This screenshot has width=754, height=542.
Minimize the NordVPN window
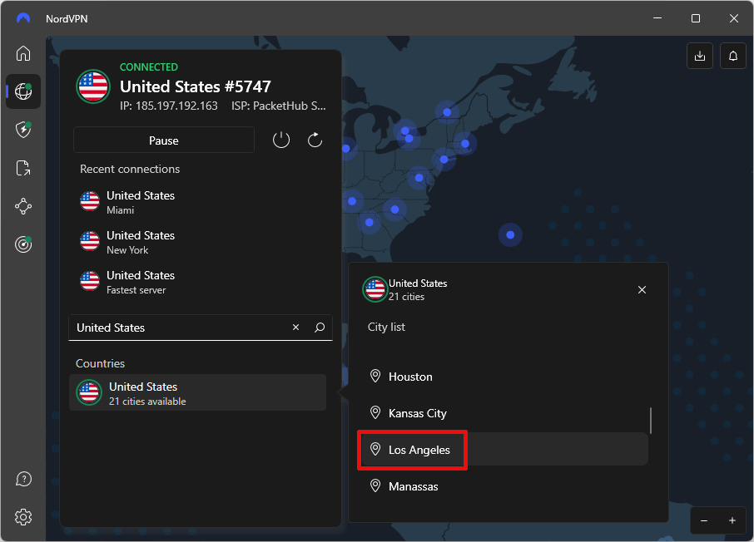(x=657, y=18)
